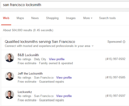
Task: Go to the Shopping tab
Action: coord(52,18)
